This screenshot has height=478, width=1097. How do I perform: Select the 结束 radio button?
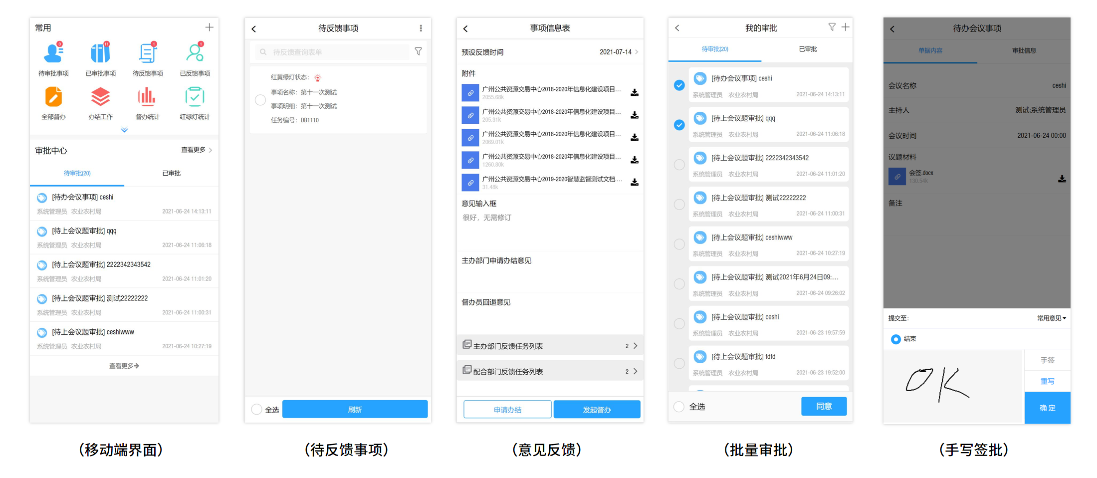[x=896, y=339]
